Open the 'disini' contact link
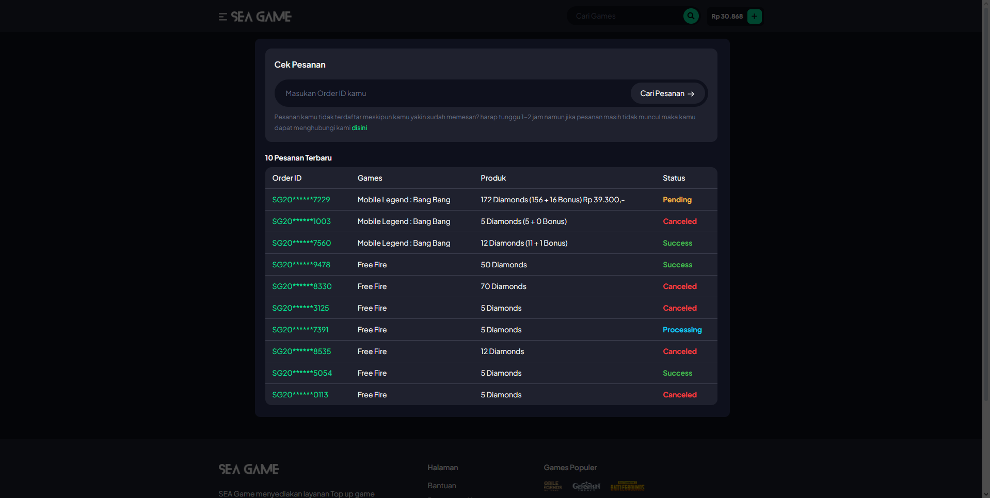990x498 pixels. click(x=359, y=128)
